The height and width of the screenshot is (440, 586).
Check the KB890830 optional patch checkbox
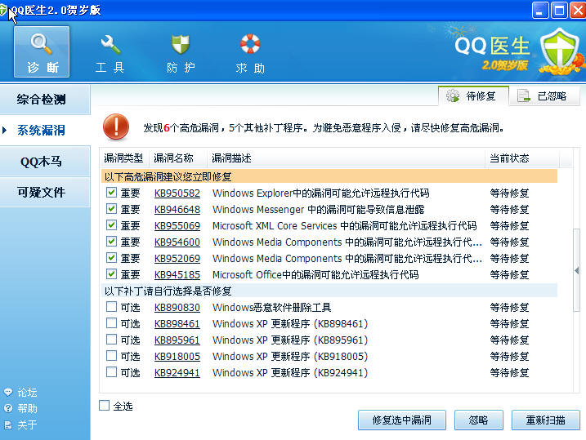111,307
